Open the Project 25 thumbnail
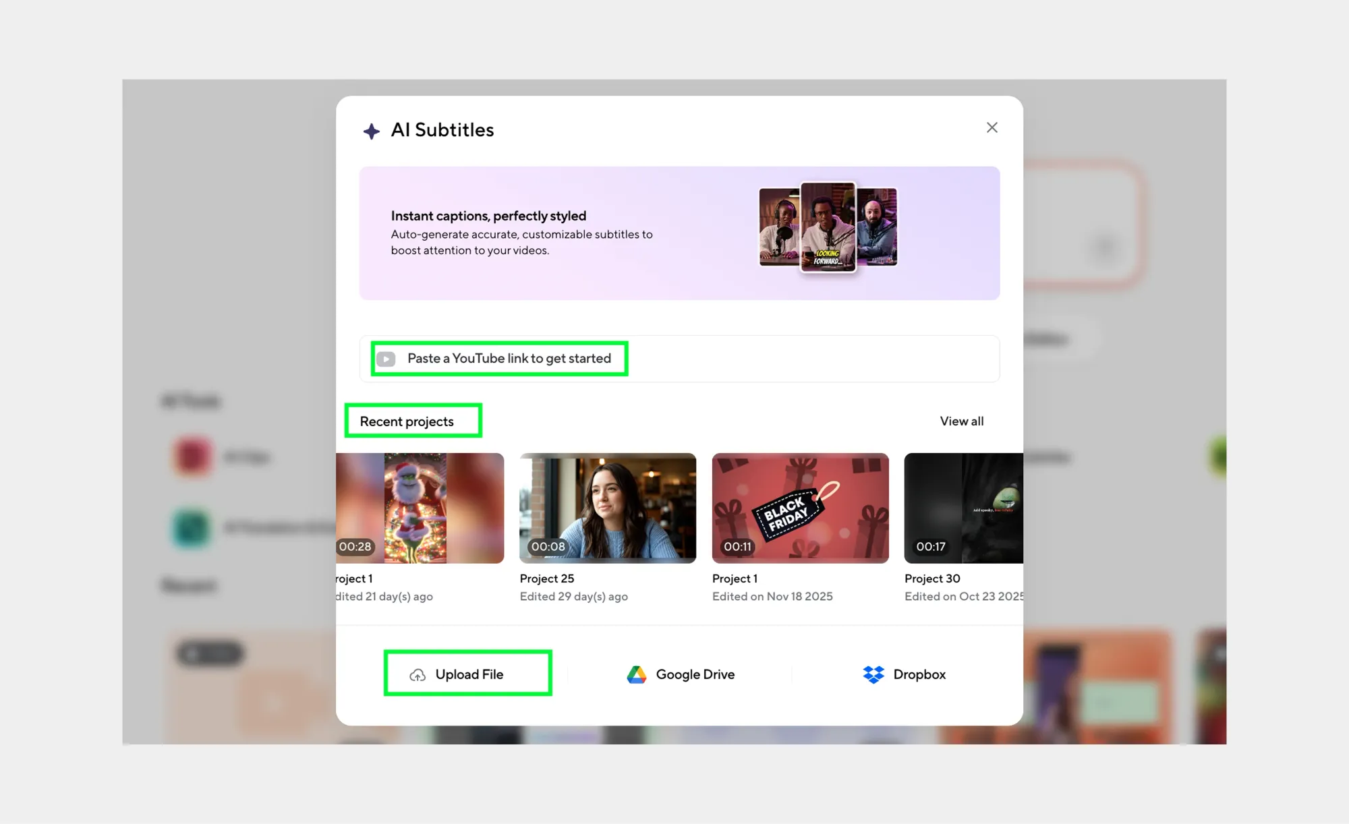The image size is (1349, 824). (x=607, y=507)
